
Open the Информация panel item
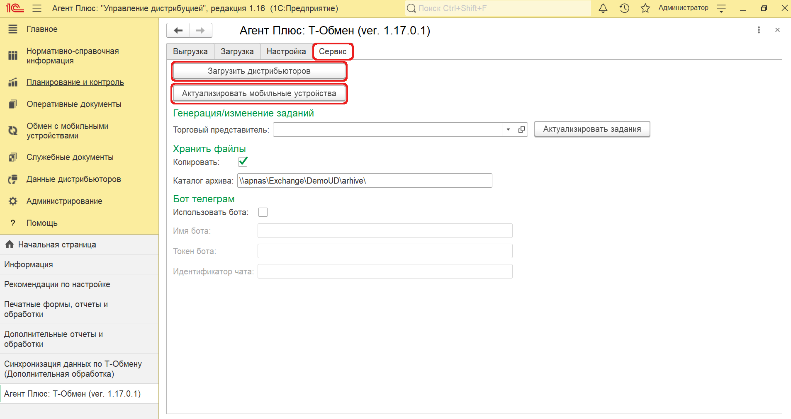pos(79,264)
